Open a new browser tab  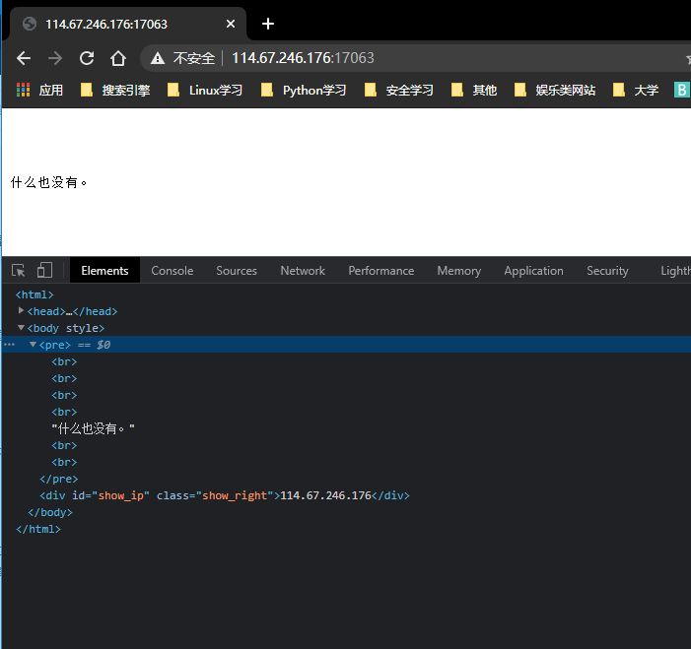tap(267, 24)
